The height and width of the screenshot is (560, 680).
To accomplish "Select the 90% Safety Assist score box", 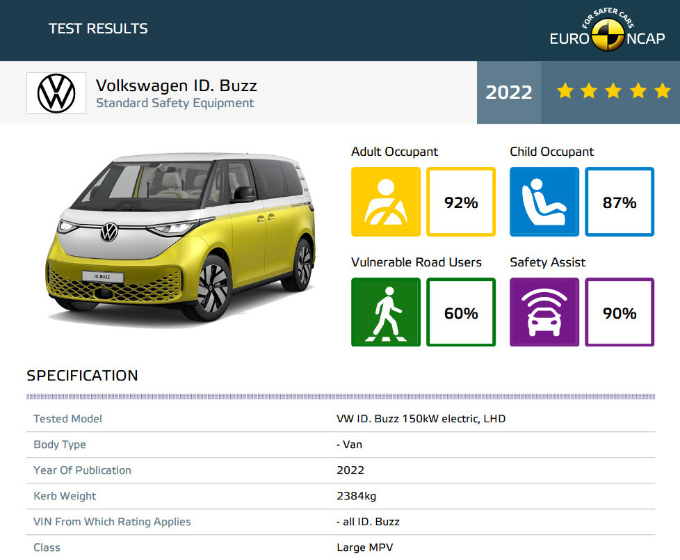I will pyautogui.click(x=620, y=312).
